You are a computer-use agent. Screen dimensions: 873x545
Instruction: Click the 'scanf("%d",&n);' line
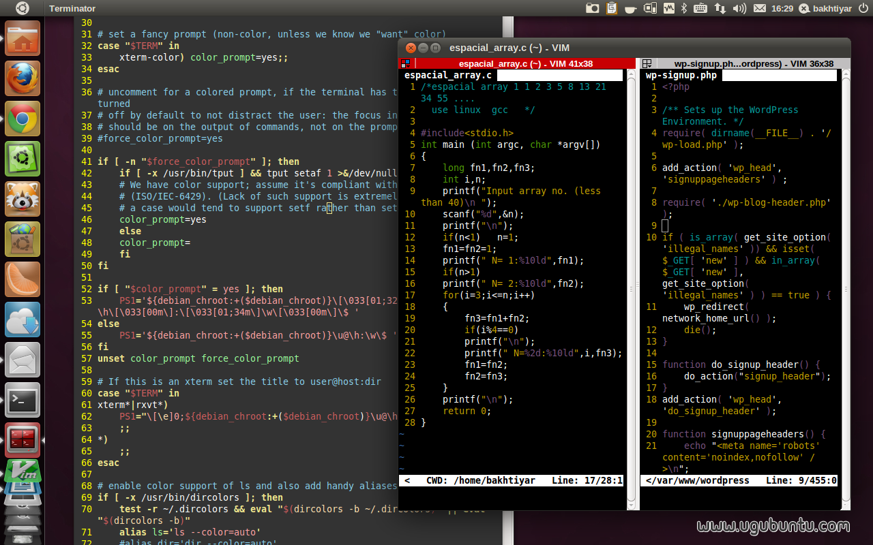[484, 214]
